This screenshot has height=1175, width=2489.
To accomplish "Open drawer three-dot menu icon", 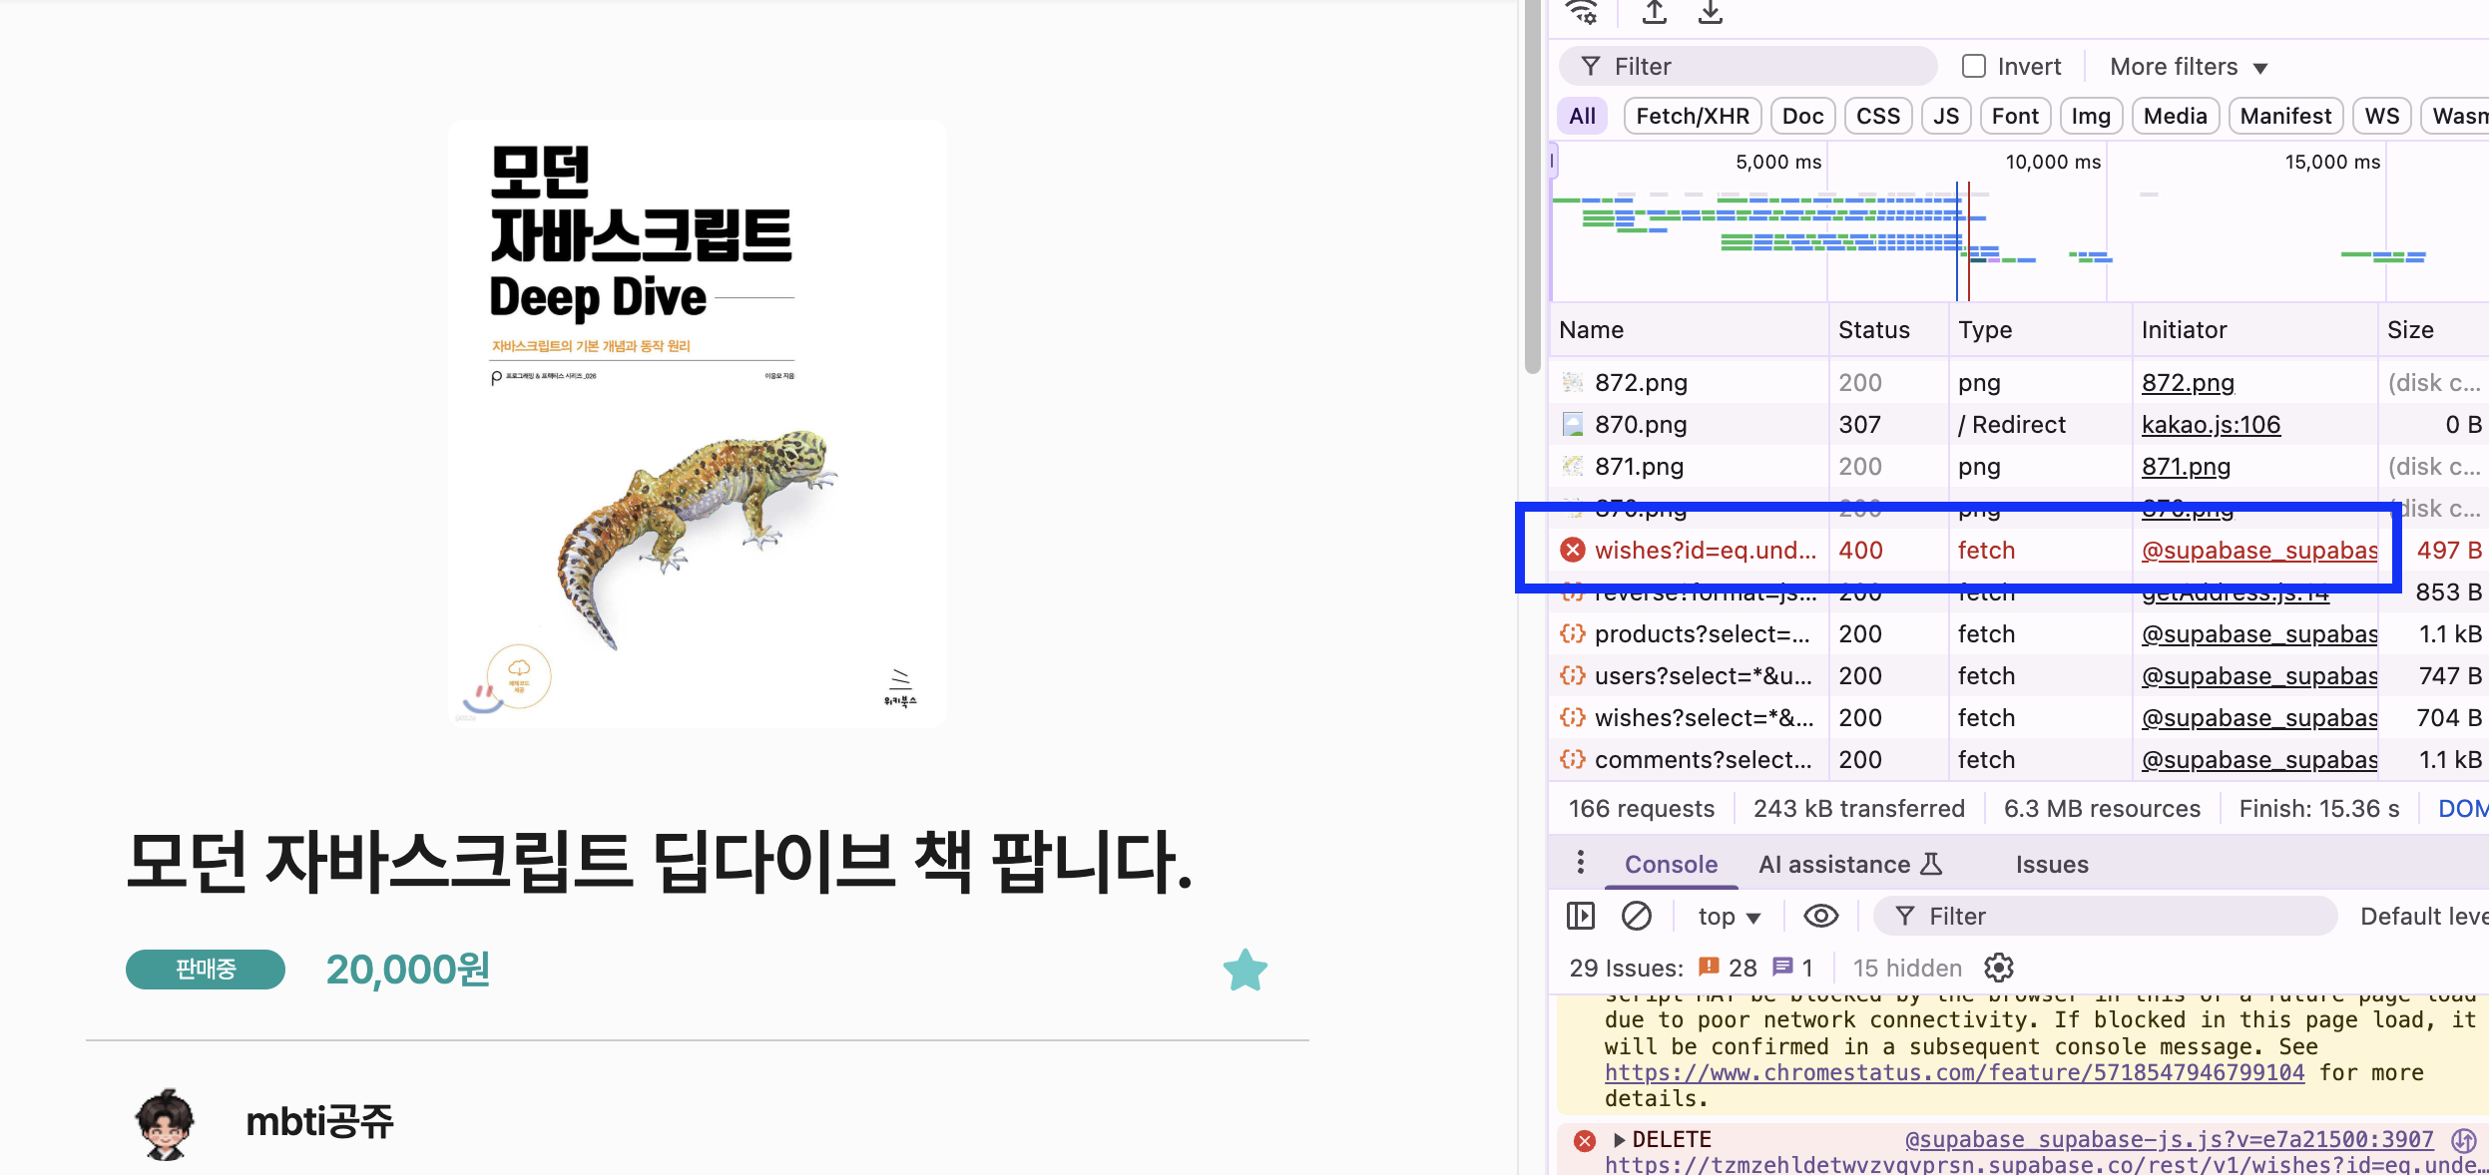I will click(x=1580, y=863).
